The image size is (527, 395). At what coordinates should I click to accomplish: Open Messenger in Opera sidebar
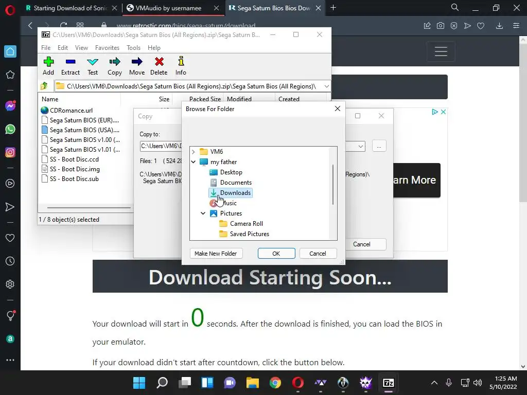[x=10, y=106]
